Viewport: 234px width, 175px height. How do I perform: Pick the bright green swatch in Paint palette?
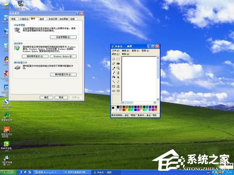pos(130,110)
